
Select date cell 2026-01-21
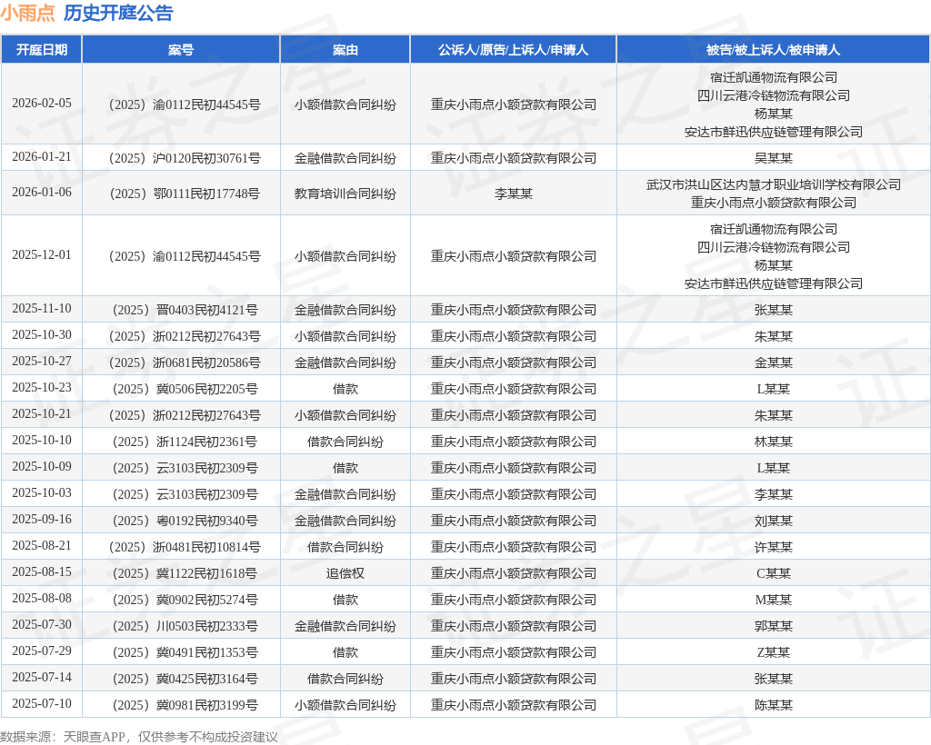click(42, 156)
